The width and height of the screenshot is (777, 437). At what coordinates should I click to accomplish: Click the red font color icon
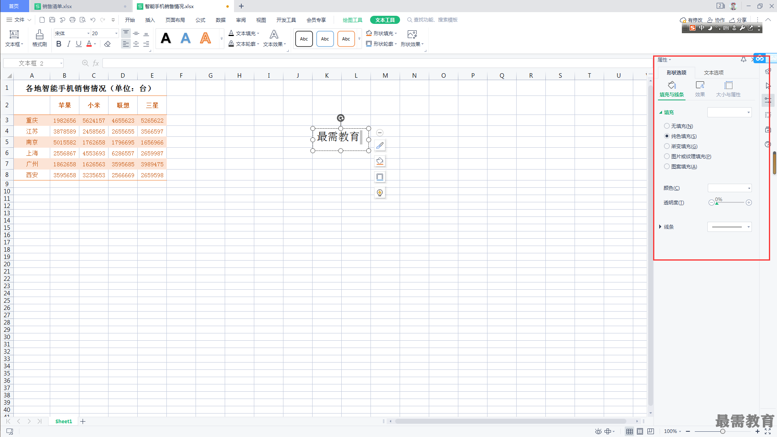point(89,44)
